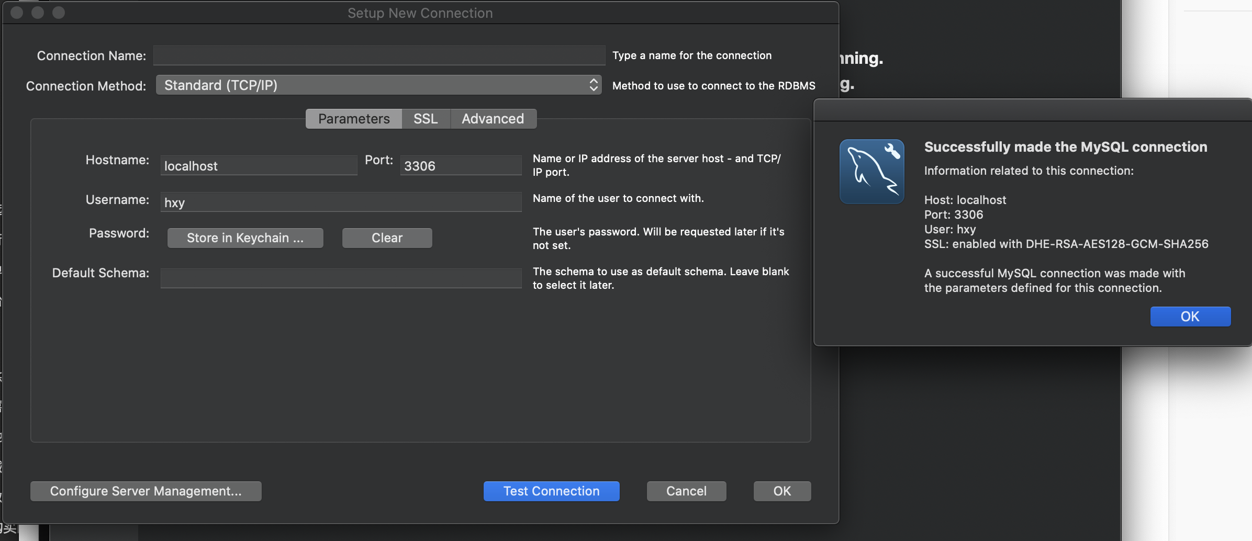Click the "Setup New Connection" window title
The width and height of the screenshot is (1252, 541).
(420, 13)
